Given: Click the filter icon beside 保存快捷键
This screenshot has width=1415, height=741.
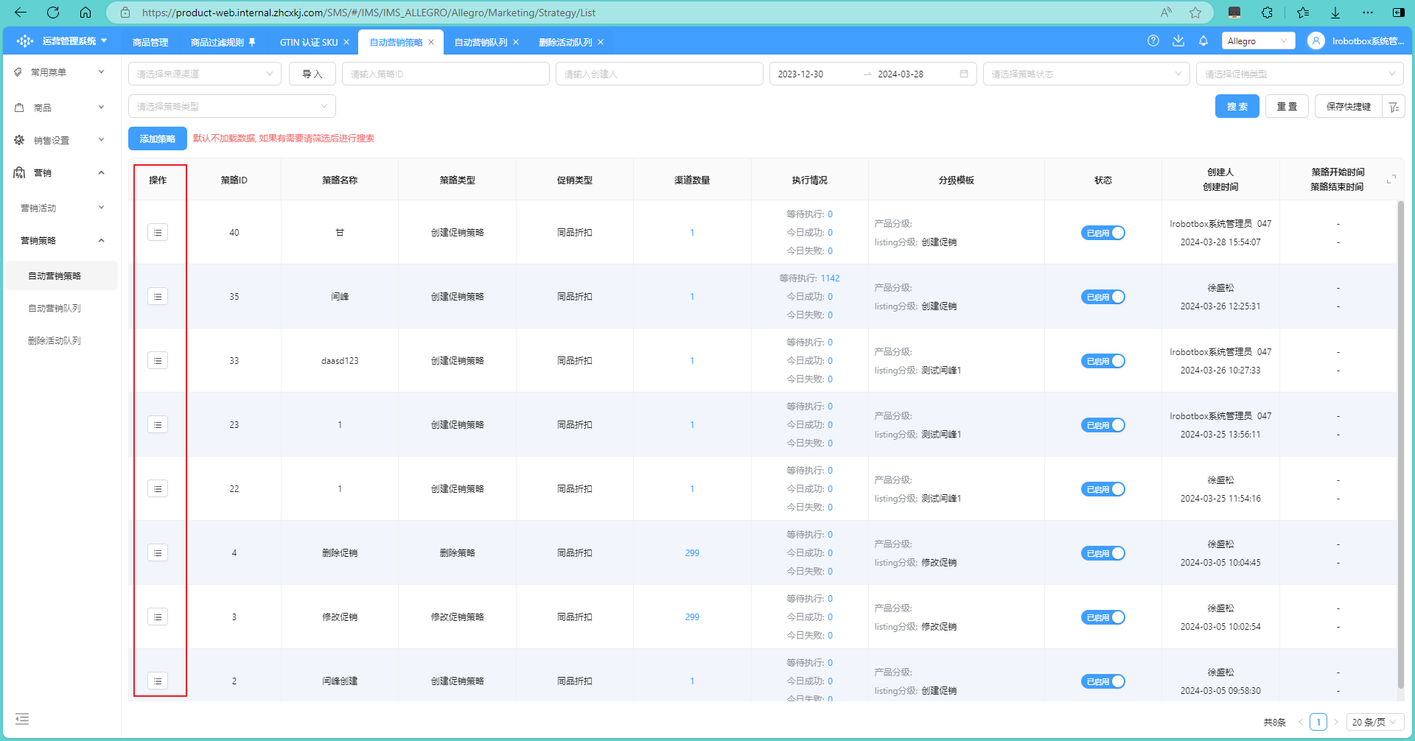Looking at the screenshot, I should [1394, 107].
